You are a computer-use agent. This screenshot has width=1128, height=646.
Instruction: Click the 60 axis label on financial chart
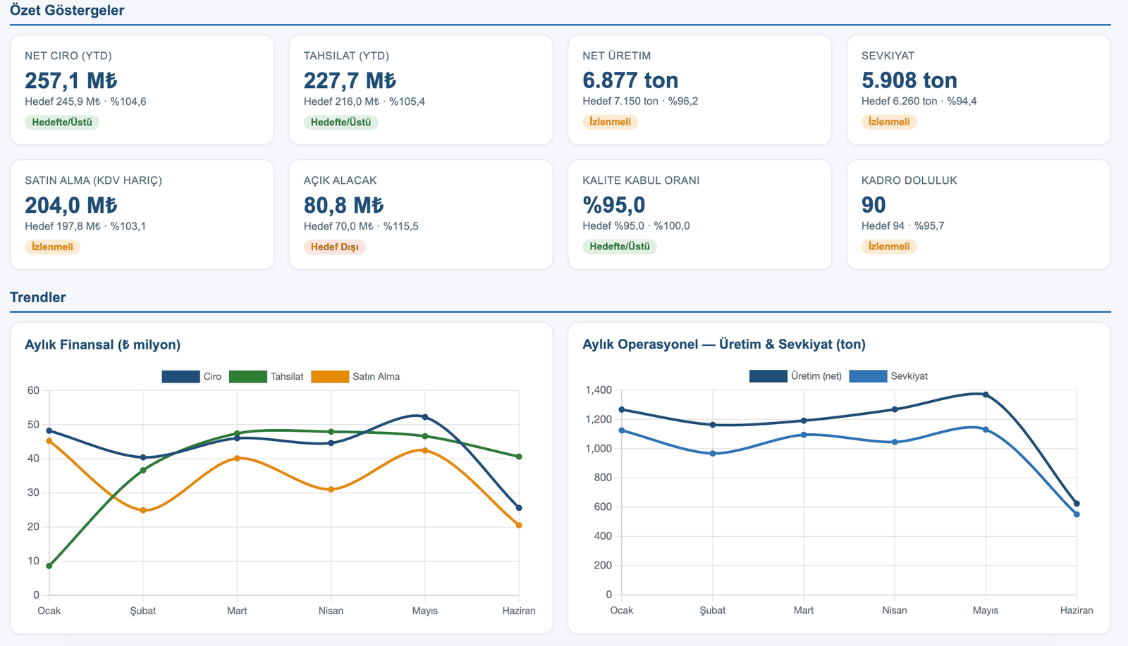[33, 390]
